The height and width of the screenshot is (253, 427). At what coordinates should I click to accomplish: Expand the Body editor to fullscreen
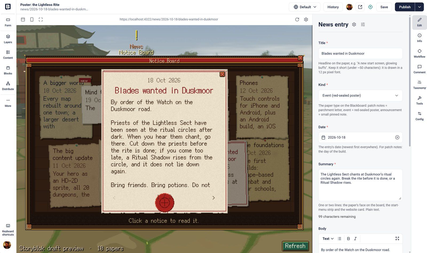(397, 239)
